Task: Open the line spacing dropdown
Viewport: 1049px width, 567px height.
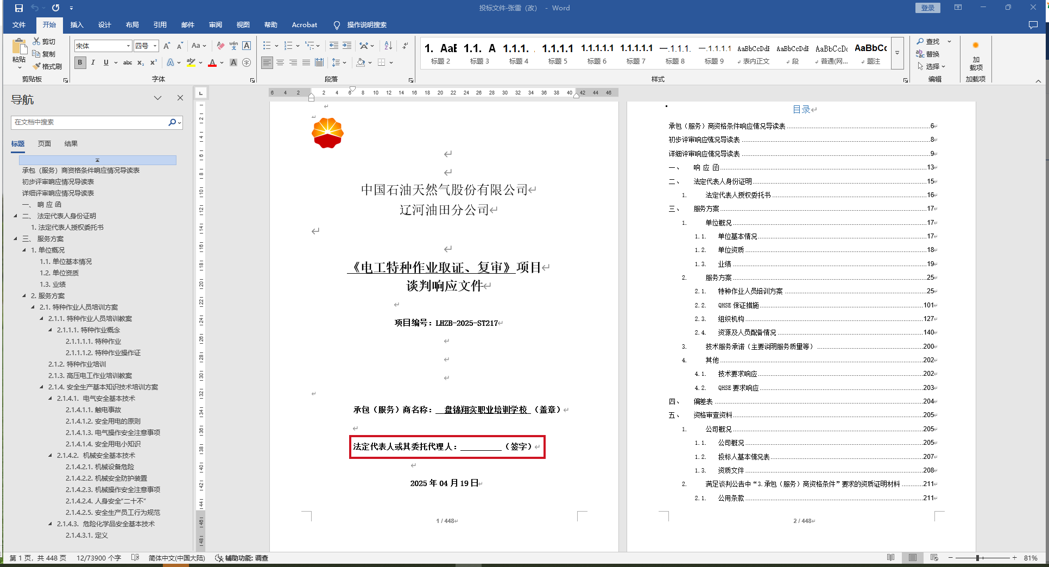Action: pos(339,62)
